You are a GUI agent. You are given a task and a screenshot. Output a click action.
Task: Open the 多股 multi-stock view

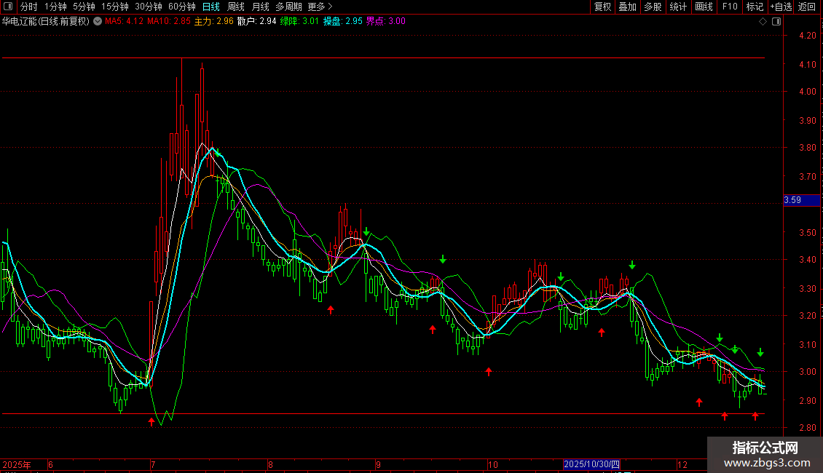pos(653,7)
